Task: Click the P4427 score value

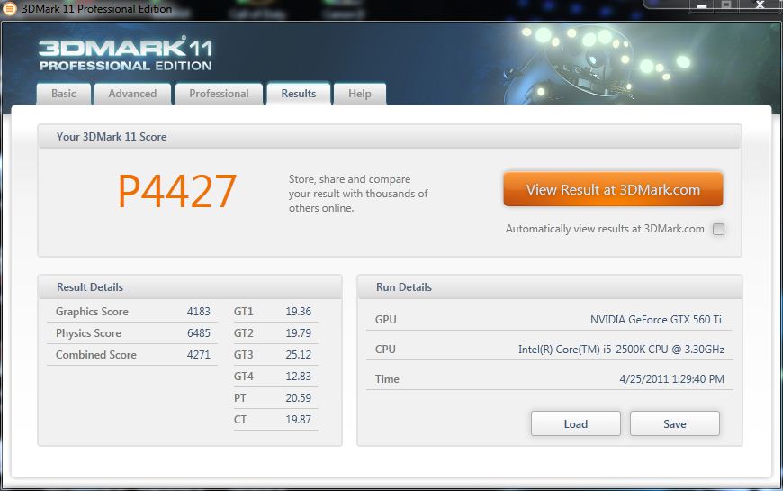Action: [177, 191]
